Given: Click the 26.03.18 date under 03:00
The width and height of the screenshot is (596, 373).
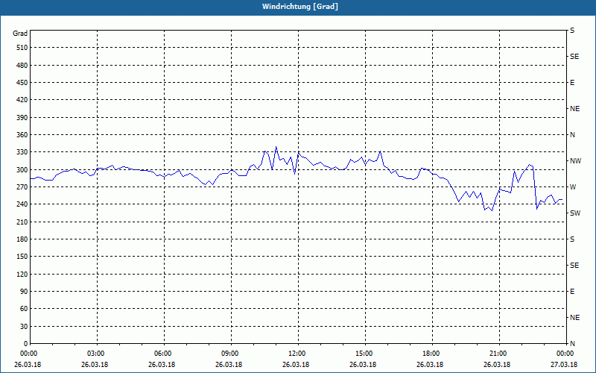Looking at the screenshot, I should 95,365.
